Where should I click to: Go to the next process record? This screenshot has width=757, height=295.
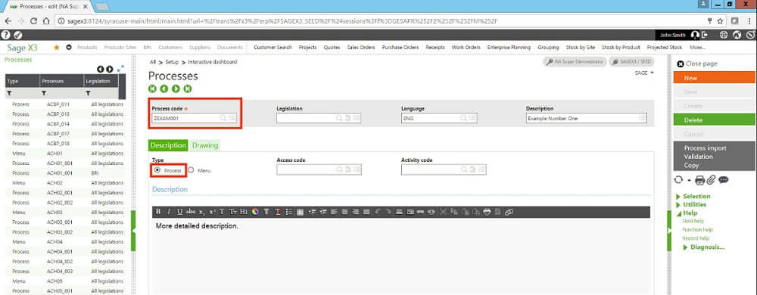click(176, 88)
